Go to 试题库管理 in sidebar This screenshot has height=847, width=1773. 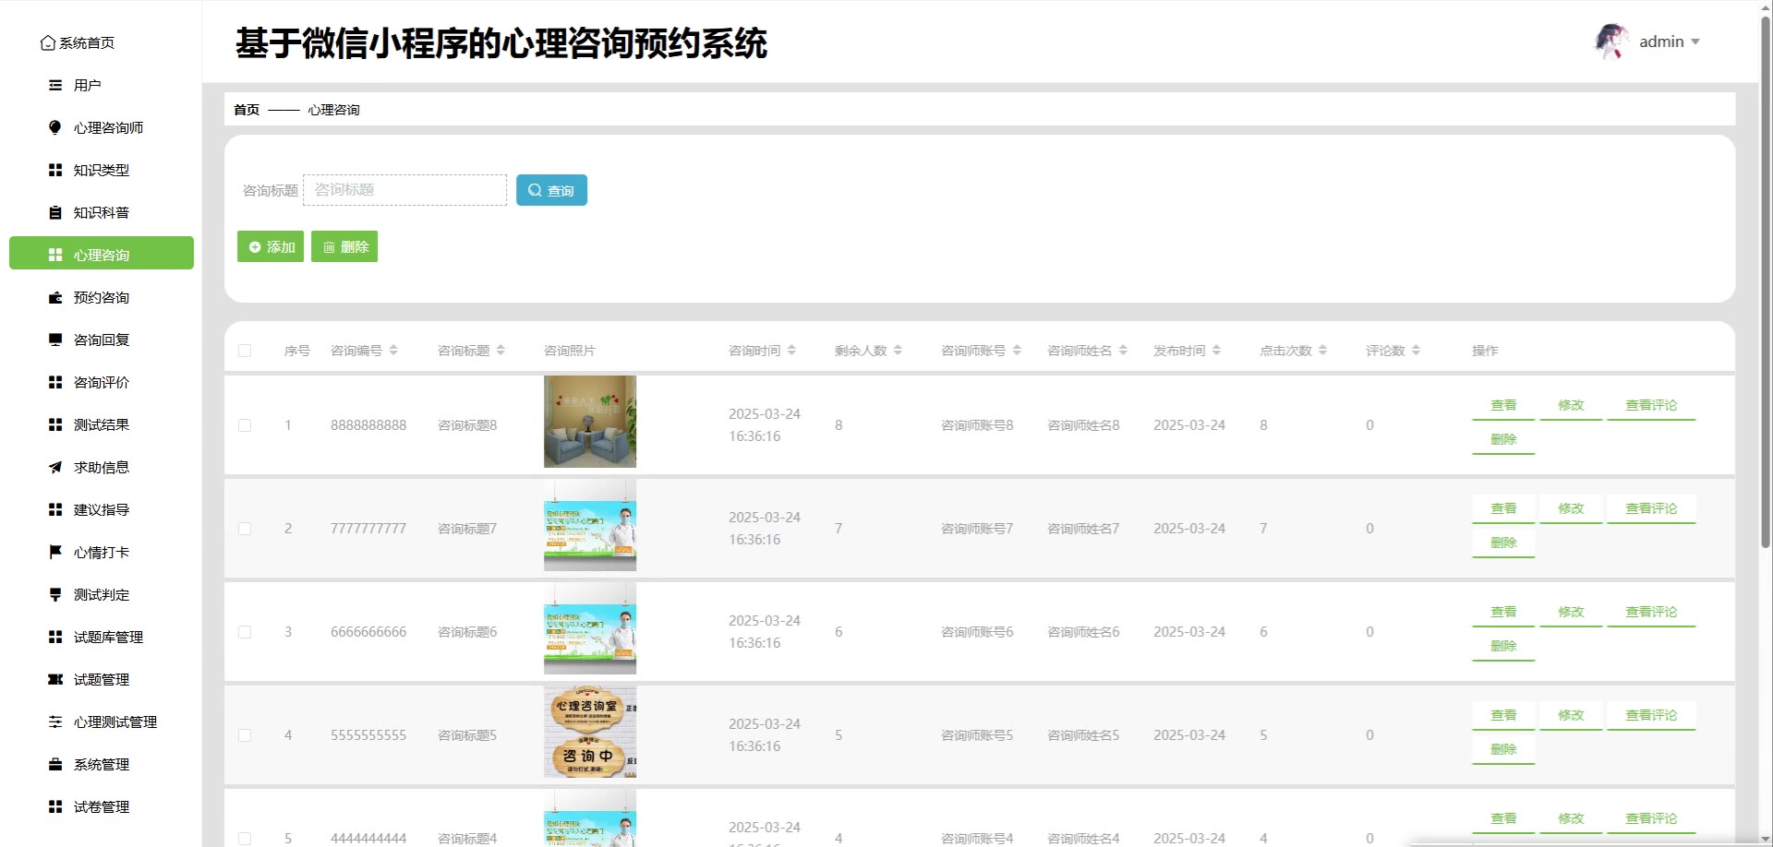point(108,637)
